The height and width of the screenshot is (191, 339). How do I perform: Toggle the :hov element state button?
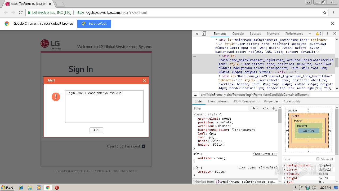(x=255, y=108)
